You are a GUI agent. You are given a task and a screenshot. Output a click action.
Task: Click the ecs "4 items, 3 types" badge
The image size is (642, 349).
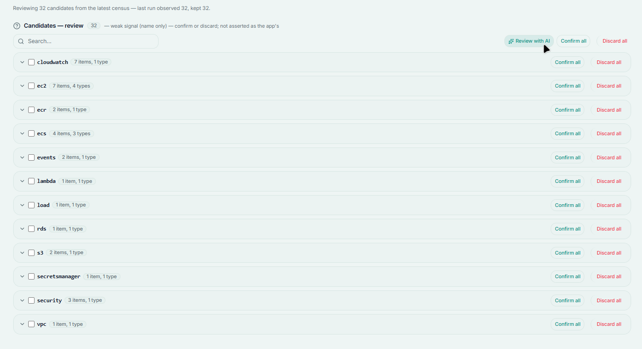[71, 133]
